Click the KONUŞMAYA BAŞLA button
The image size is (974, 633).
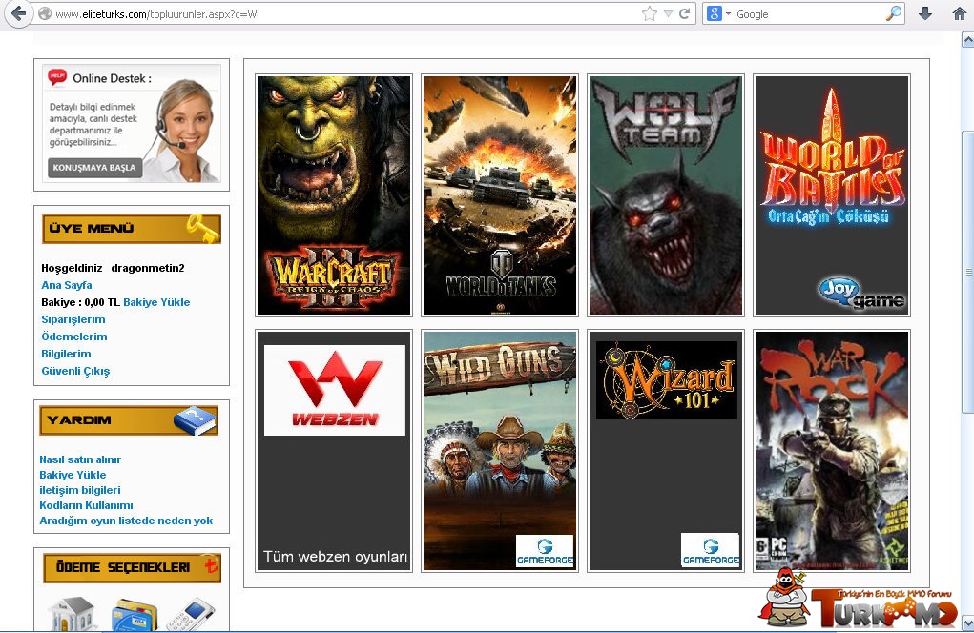pyautogui.click(x=94, y=168)
